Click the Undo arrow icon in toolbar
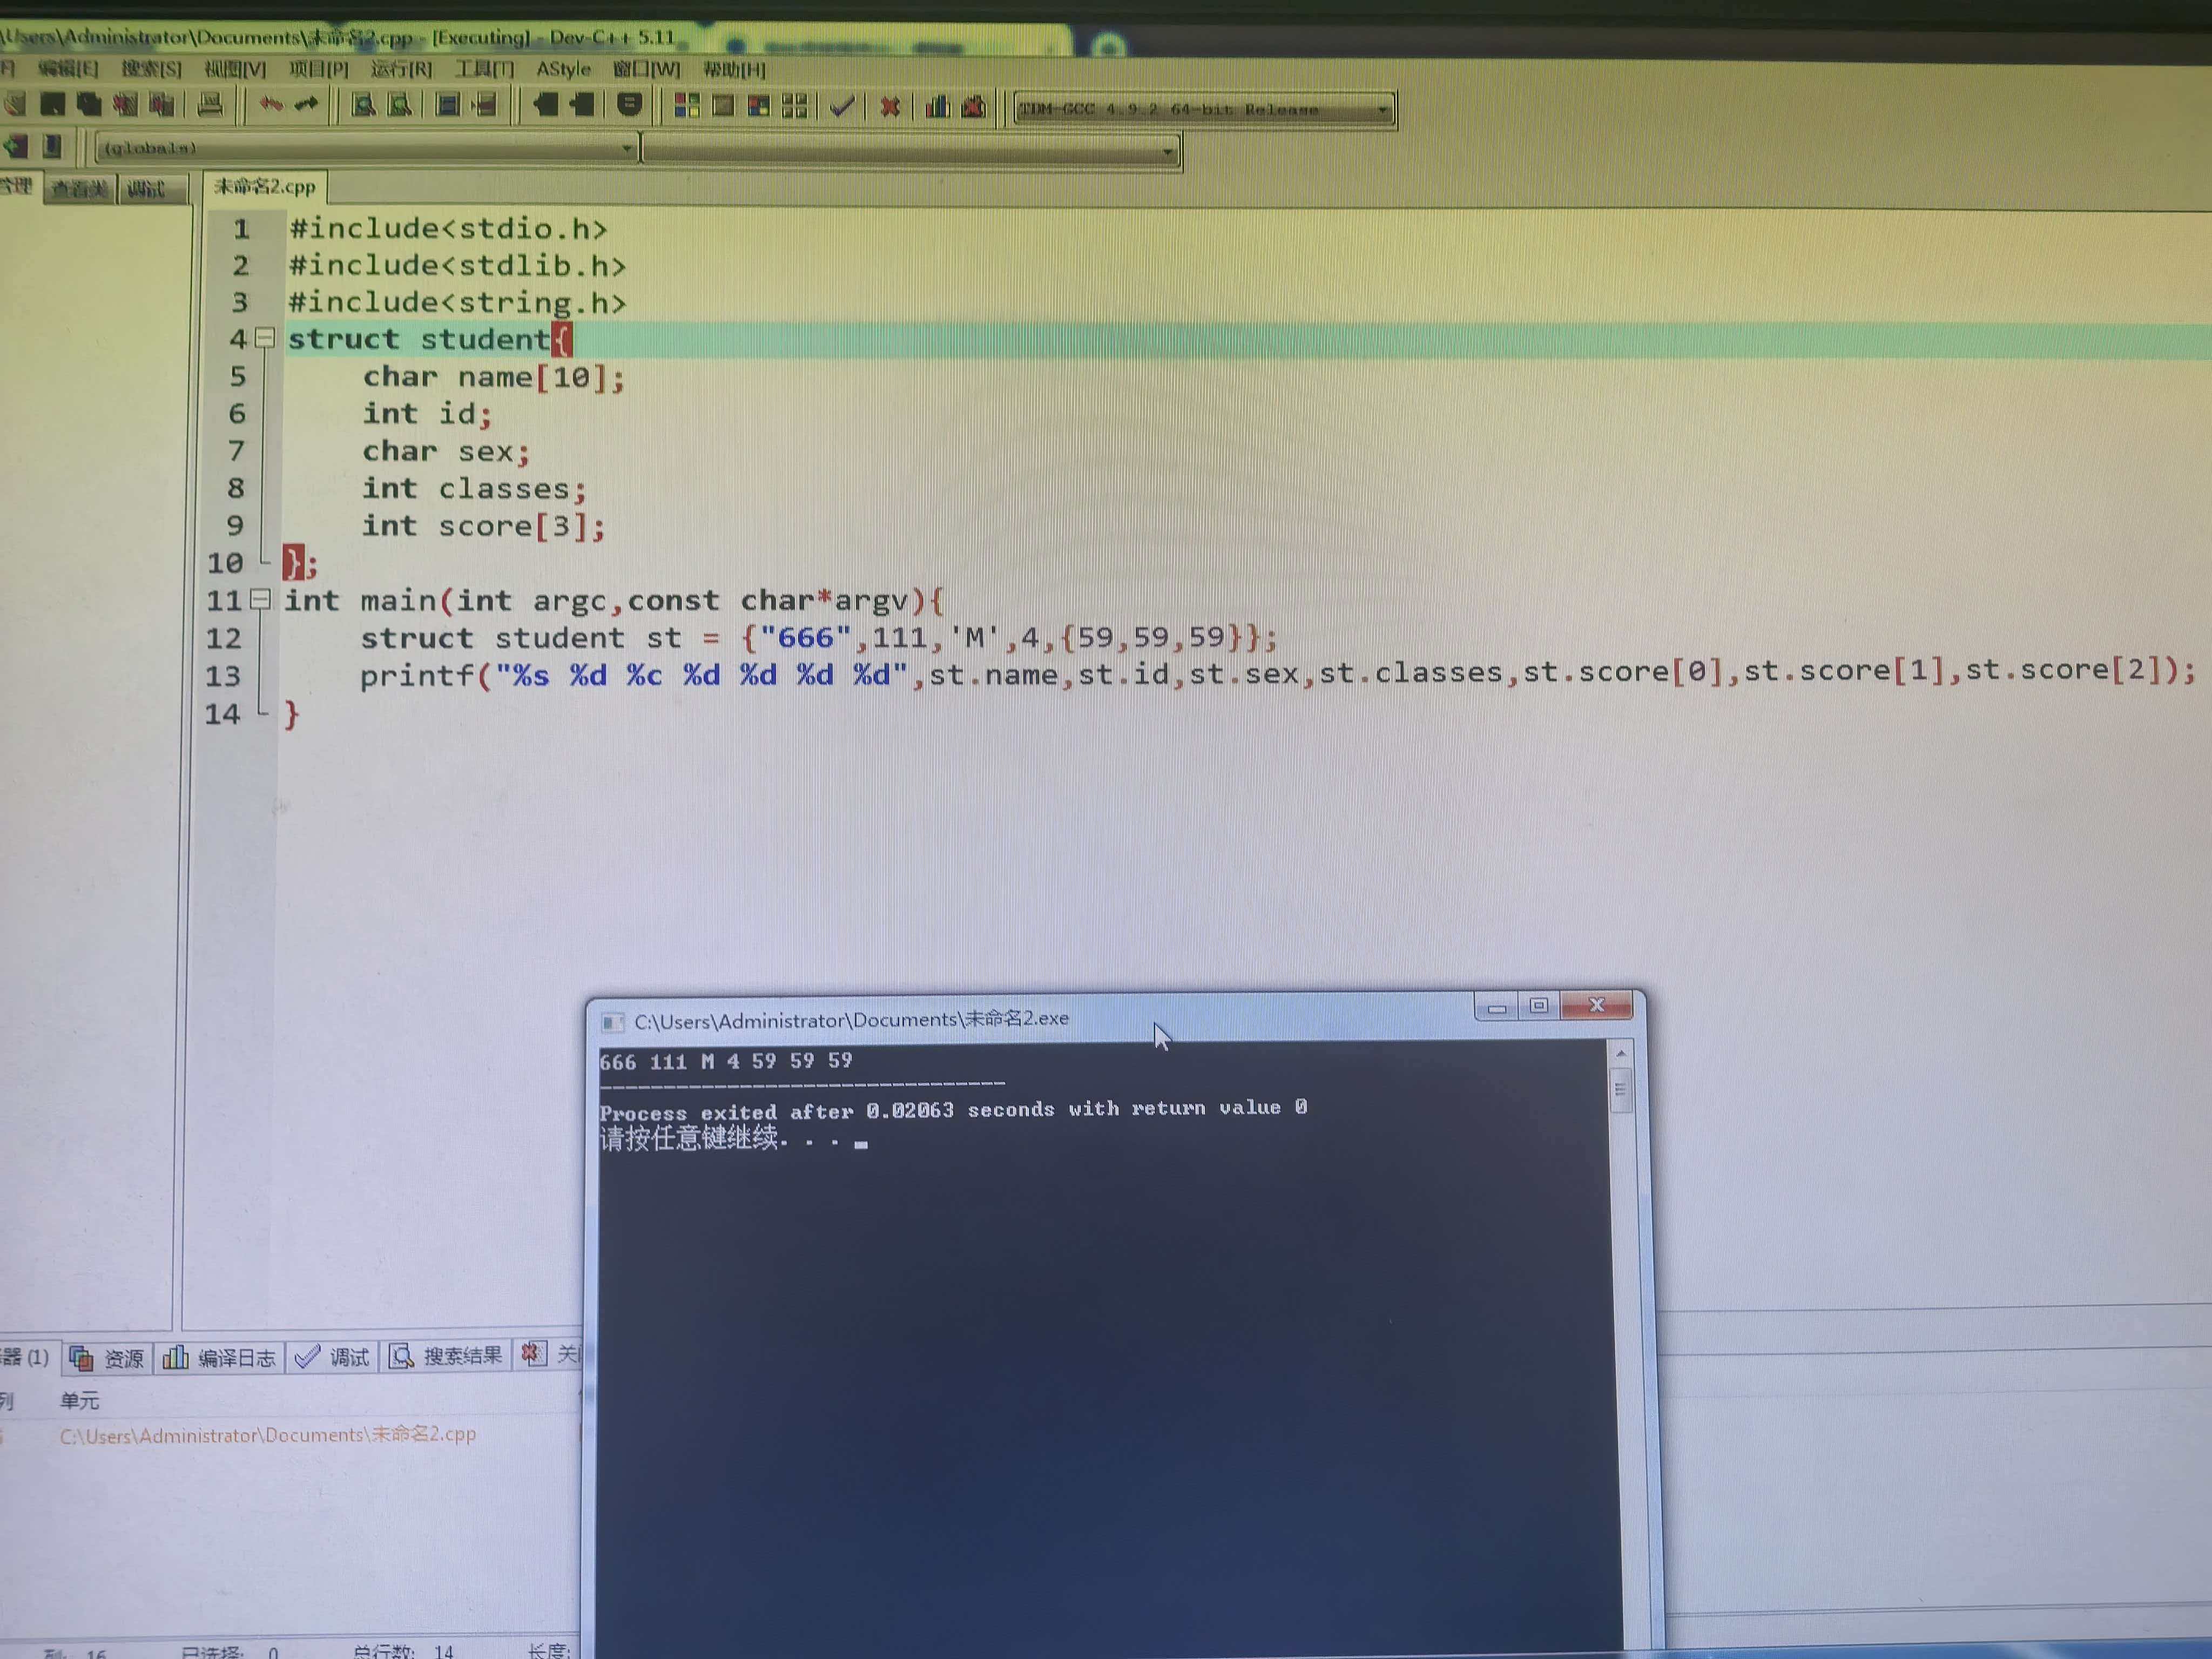2212x1659 pixels. (271, 104)
